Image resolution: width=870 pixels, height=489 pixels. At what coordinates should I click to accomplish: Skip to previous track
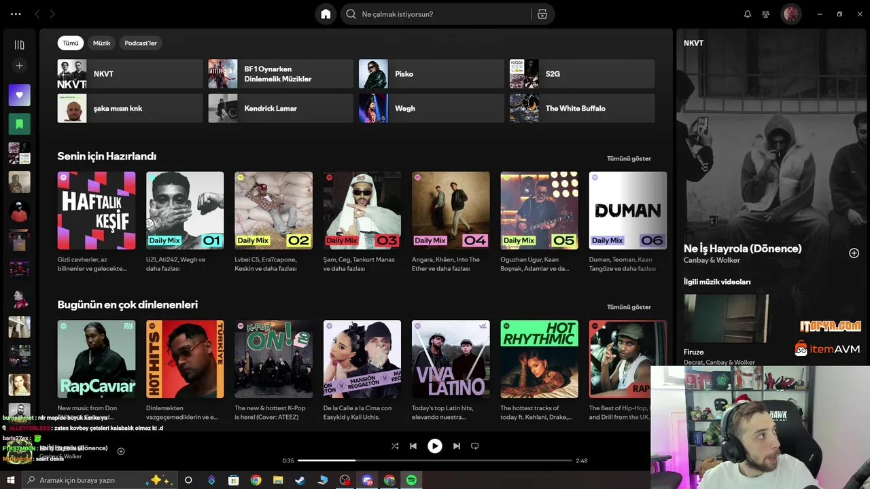point(413,446)
